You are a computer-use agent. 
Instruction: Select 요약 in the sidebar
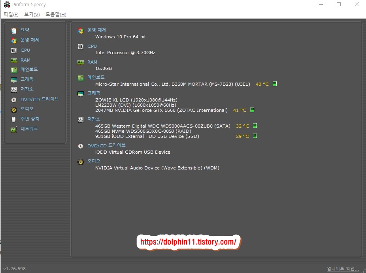click(x=25, y=30)
